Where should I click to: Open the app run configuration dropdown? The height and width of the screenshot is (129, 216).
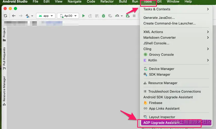[46, 16]
